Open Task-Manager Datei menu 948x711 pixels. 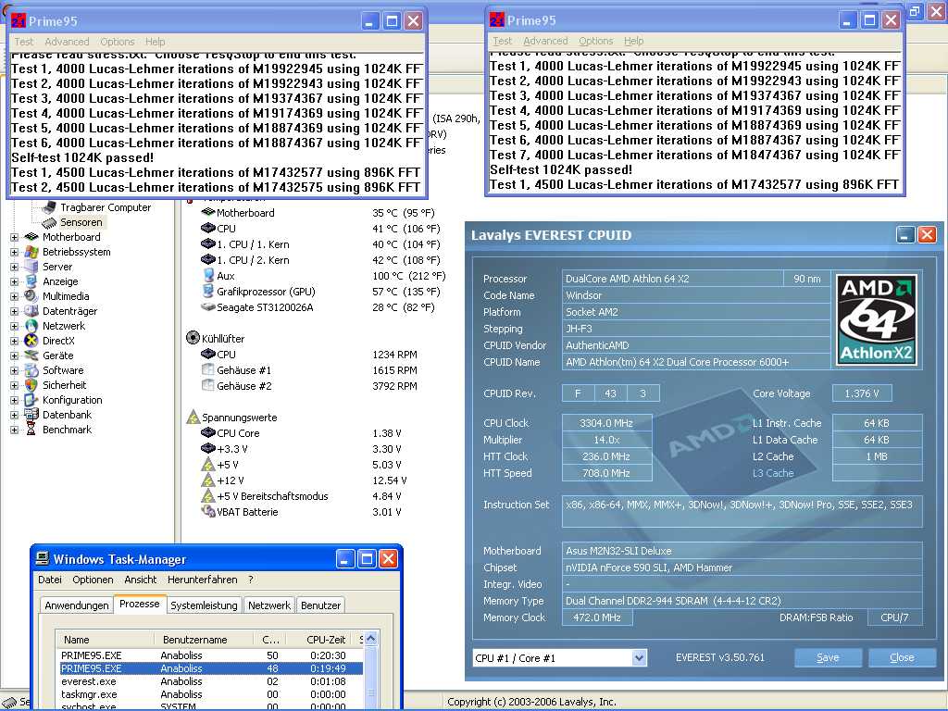(50, 580)
